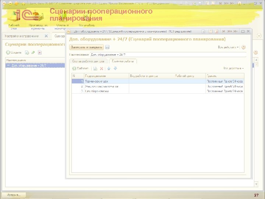Open the Рабочий стол section
Viewport: 265px width, 199px height.
tap(14, 20)
